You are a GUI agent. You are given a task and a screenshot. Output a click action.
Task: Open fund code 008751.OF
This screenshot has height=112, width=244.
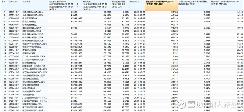(x=14, y=12)
